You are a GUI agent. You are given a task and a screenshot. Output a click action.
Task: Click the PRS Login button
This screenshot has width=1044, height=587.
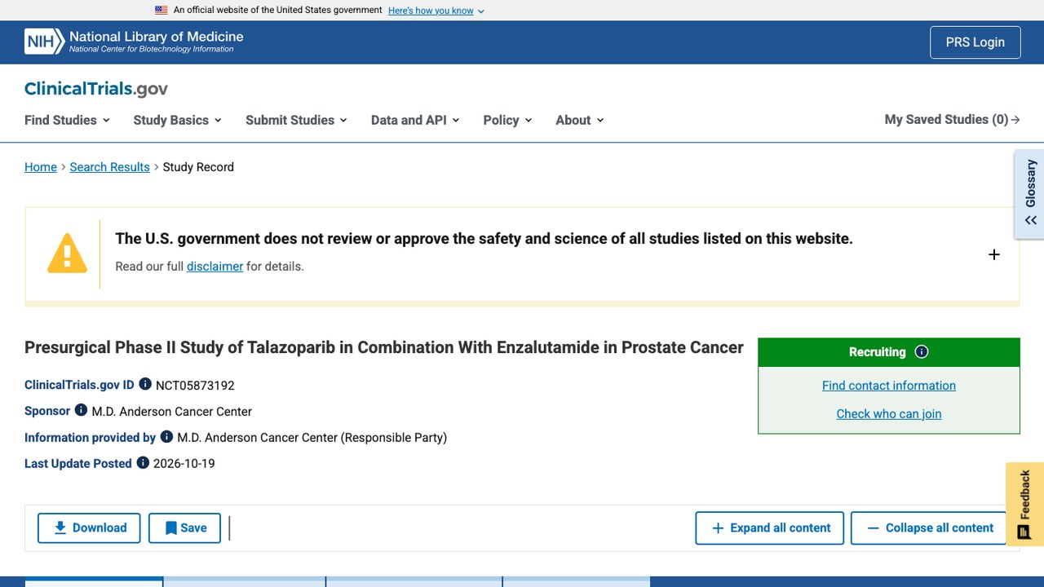pyautogui.click(x=975, y=42)
